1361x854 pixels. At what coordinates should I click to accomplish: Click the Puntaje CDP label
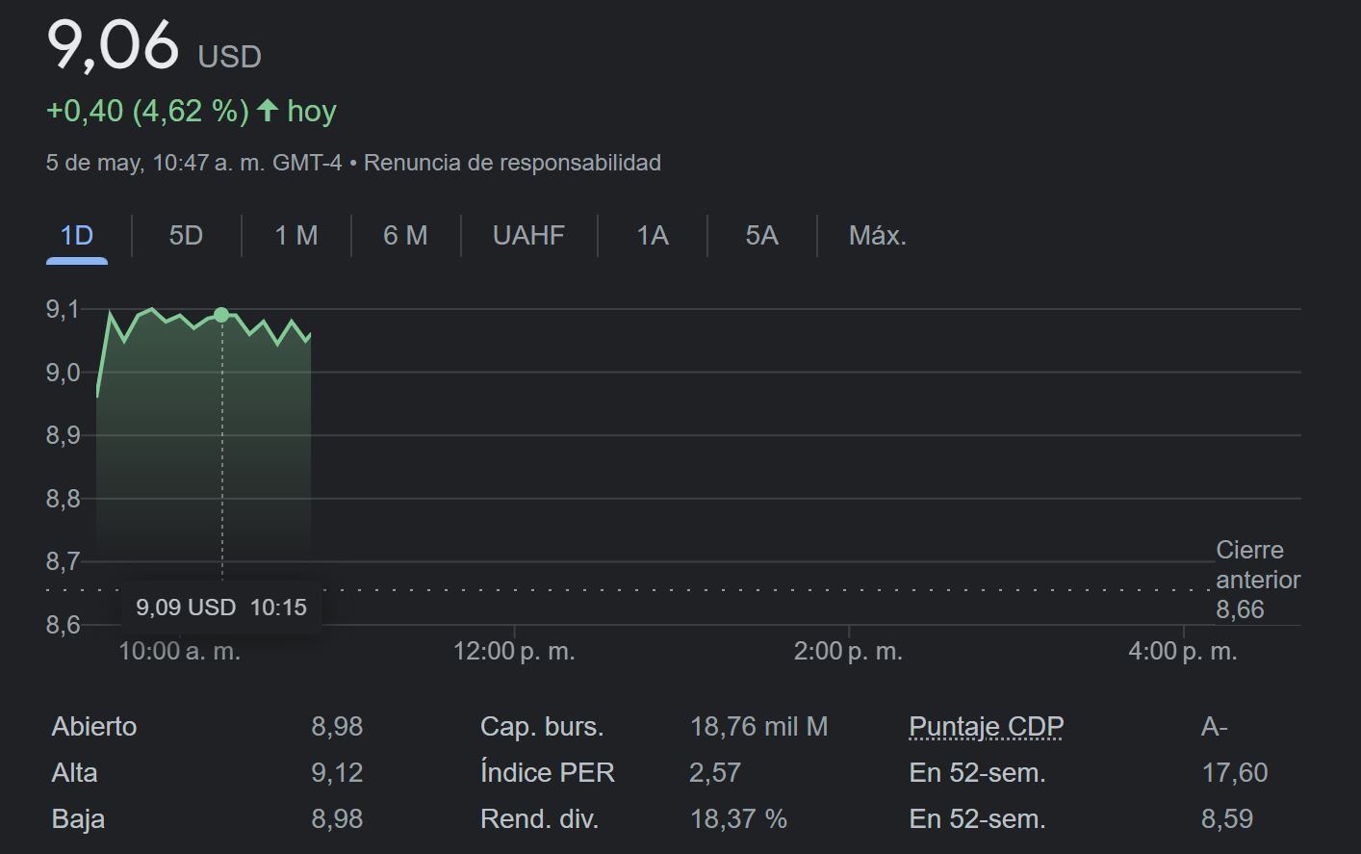tap(986, 727)
